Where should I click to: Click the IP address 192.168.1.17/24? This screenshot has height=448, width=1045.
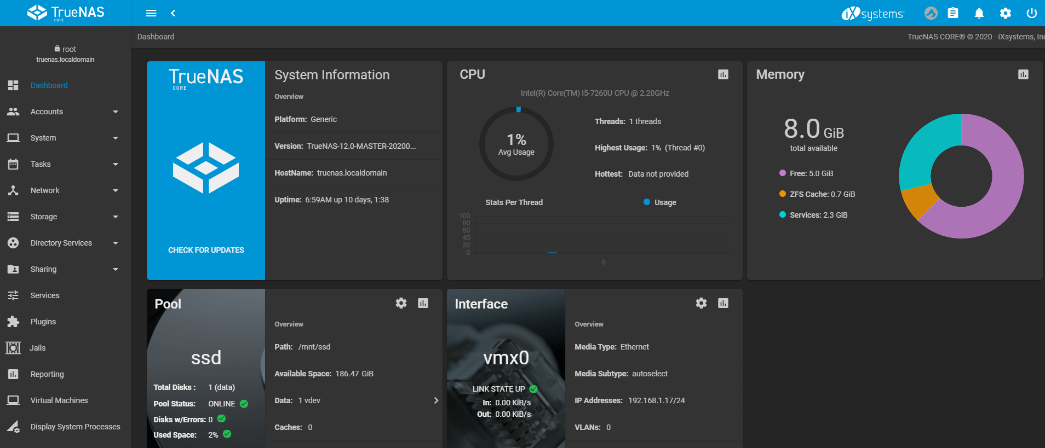pos(657,400)
